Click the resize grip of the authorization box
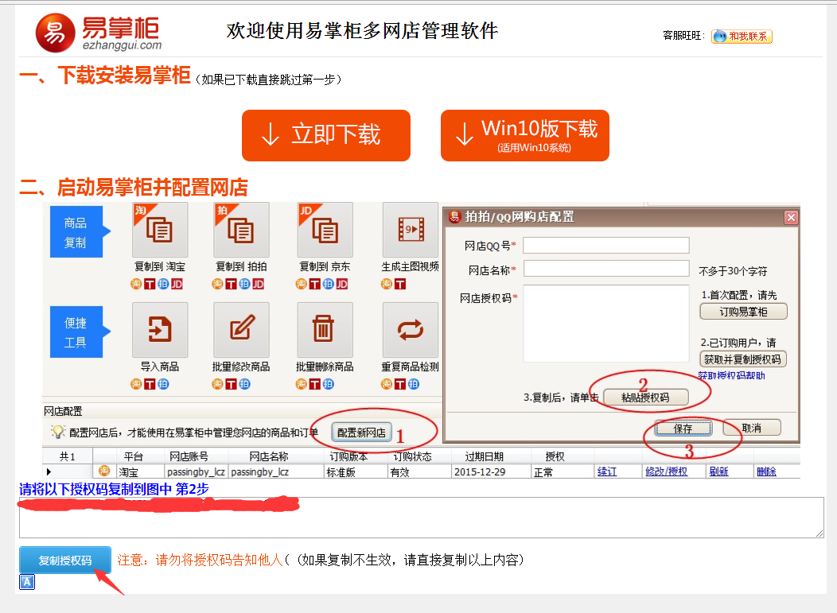Viewport: 837px width, 613px height. coord(819,533)
